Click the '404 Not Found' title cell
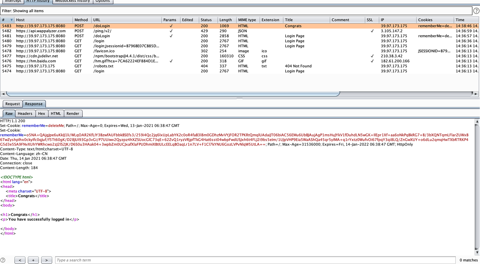 pyautogui.click(x=298, y=66)
